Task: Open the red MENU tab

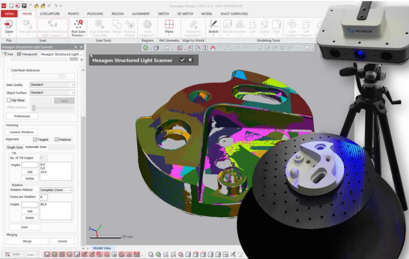Action: (10, 14)
